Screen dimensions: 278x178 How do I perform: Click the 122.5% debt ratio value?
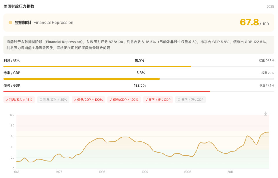[x=140, y=85]
